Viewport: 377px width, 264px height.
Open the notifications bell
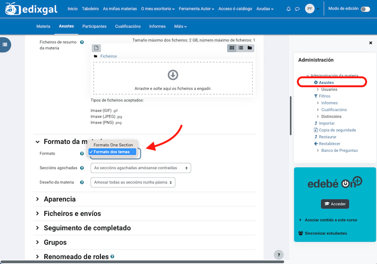pyautogui.click(x=288, y=9)
